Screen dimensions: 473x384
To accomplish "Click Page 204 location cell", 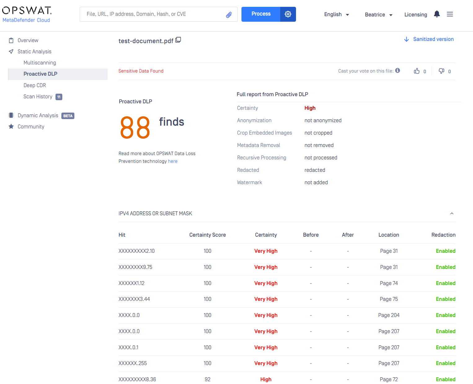I will coord(389,315).
